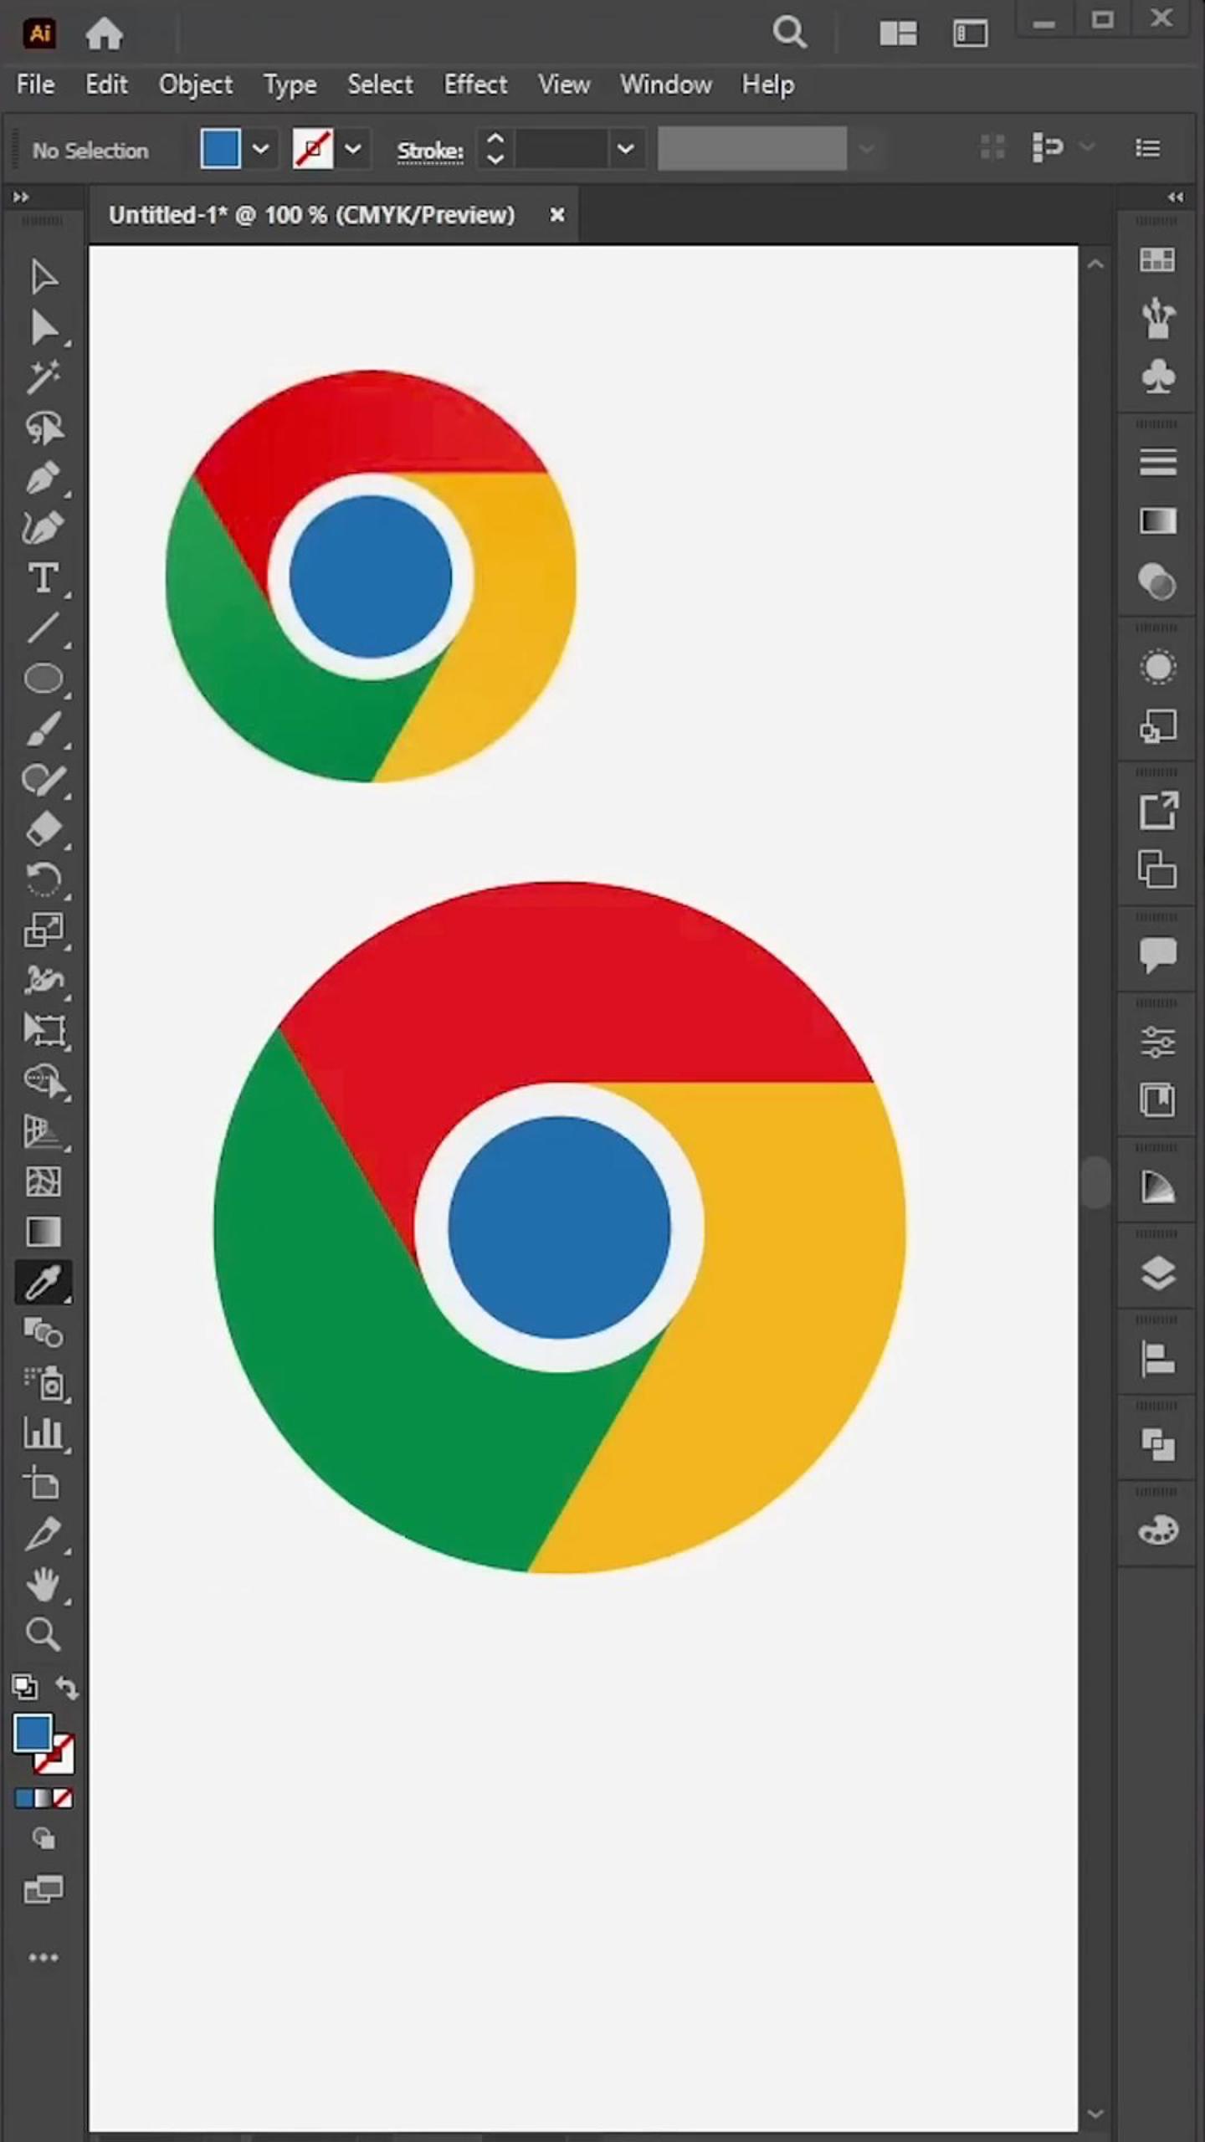Select the Eyedropper tool
Viewport: 1205px width, 2142px height.
(x=44, y=1282)
